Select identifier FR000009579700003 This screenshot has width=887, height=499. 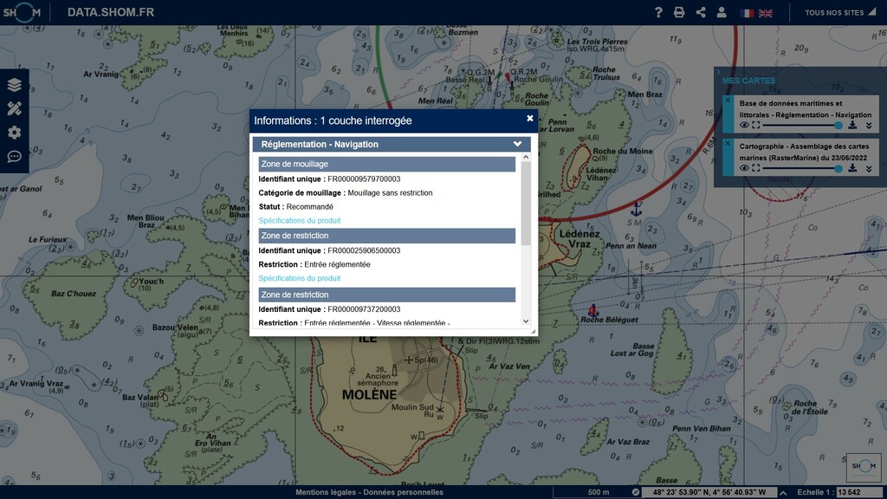(x=364, y=178)
